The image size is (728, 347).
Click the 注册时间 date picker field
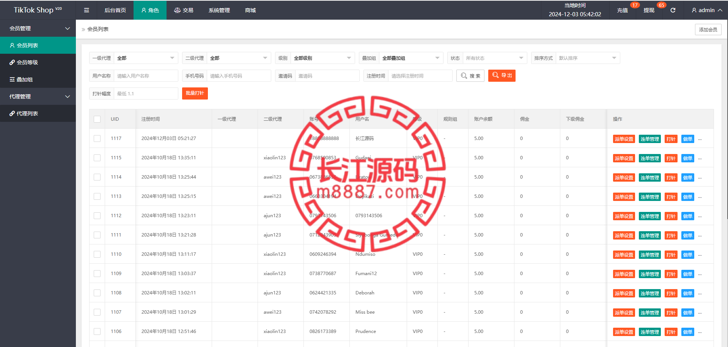point(420,76)
